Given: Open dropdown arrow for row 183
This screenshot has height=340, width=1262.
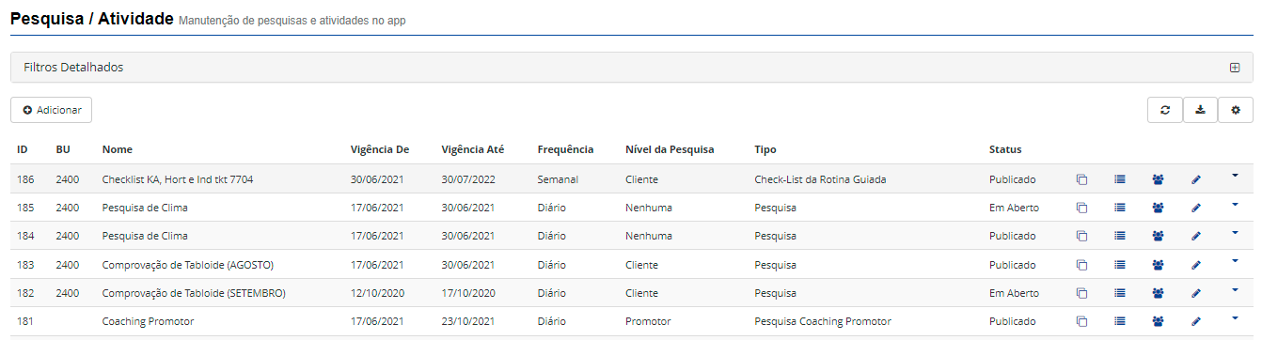Looking at the screenshot, I should [x=1235, y=260].
